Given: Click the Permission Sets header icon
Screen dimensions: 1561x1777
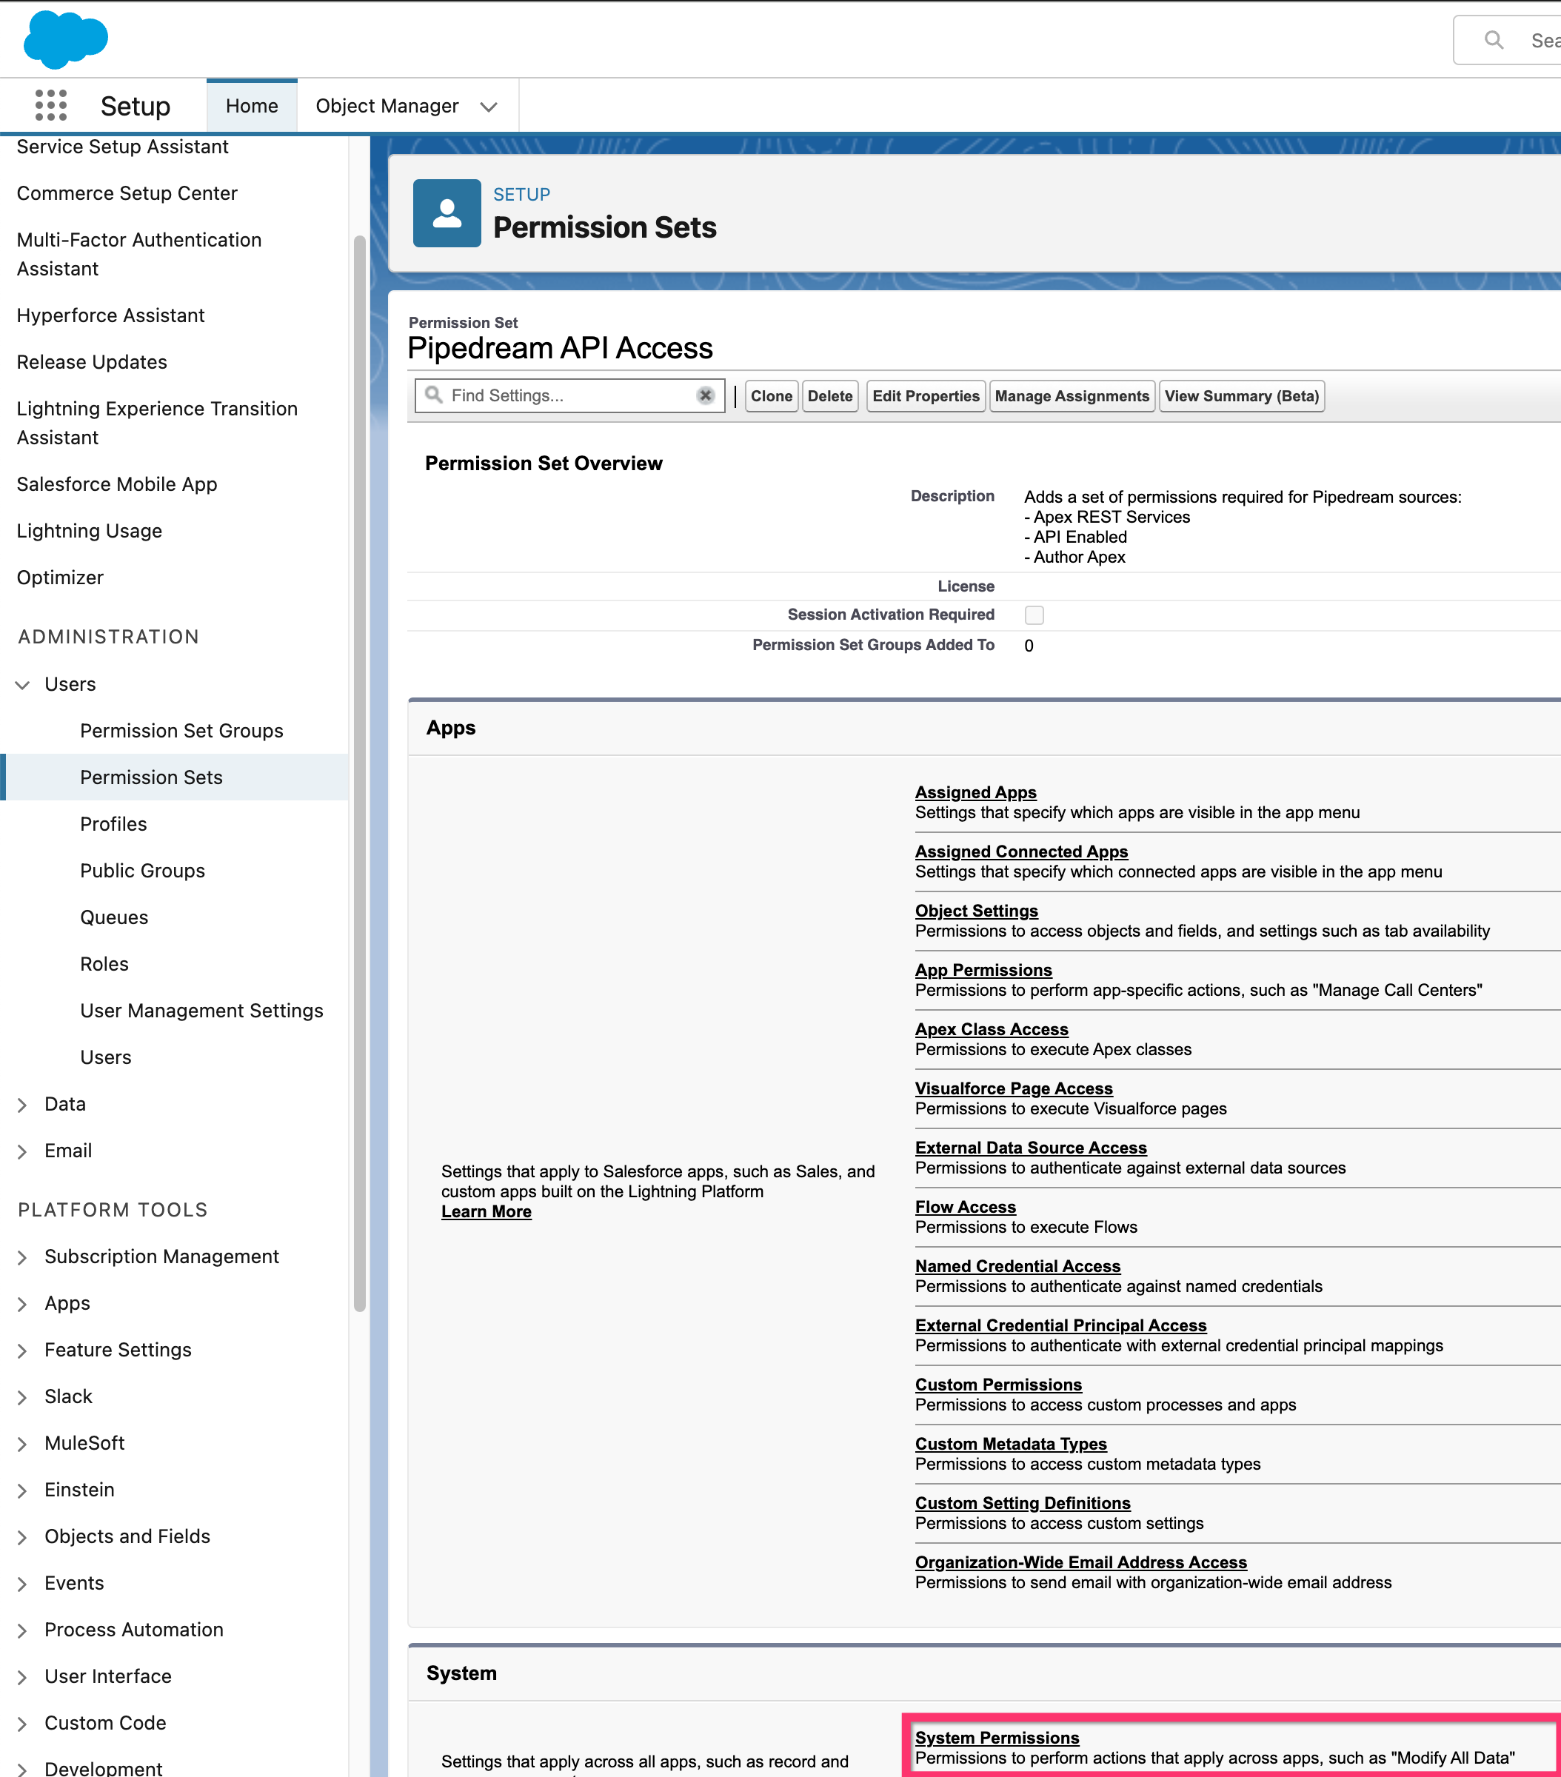Looking at the screenshot, I should tap(446, 213).
